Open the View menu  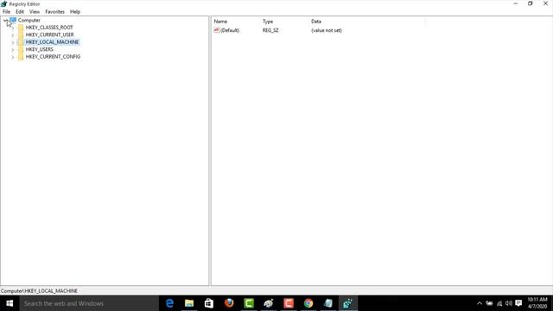[x=35, y=11]
